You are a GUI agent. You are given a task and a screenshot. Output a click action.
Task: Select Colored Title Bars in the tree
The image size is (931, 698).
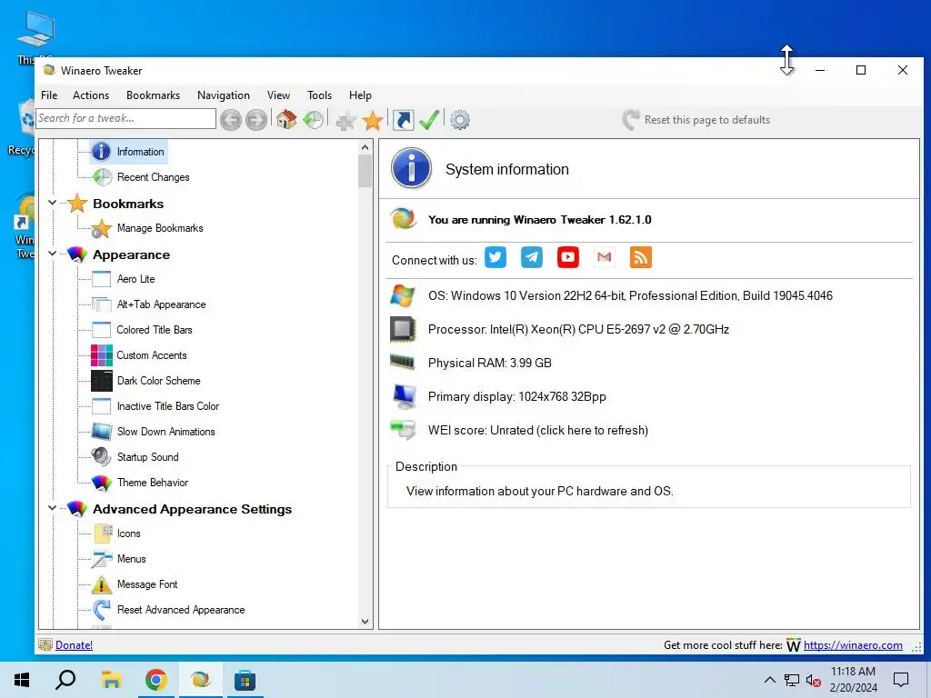[x=155, y=330]
